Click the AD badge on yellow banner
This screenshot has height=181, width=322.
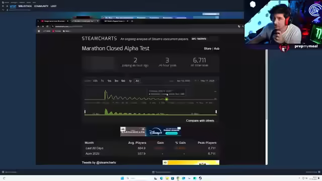165,162
